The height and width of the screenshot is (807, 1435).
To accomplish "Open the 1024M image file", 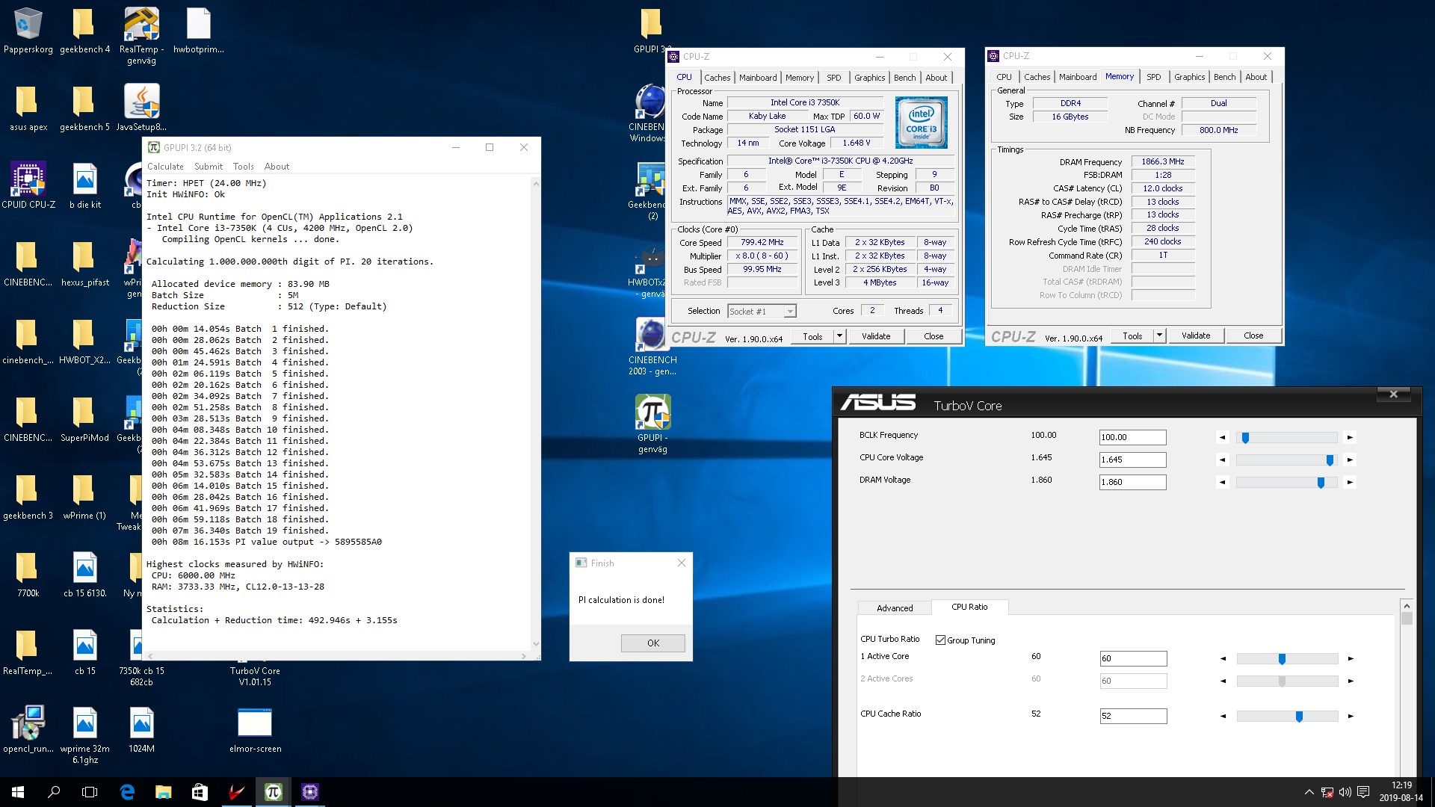I will [141, 731].
